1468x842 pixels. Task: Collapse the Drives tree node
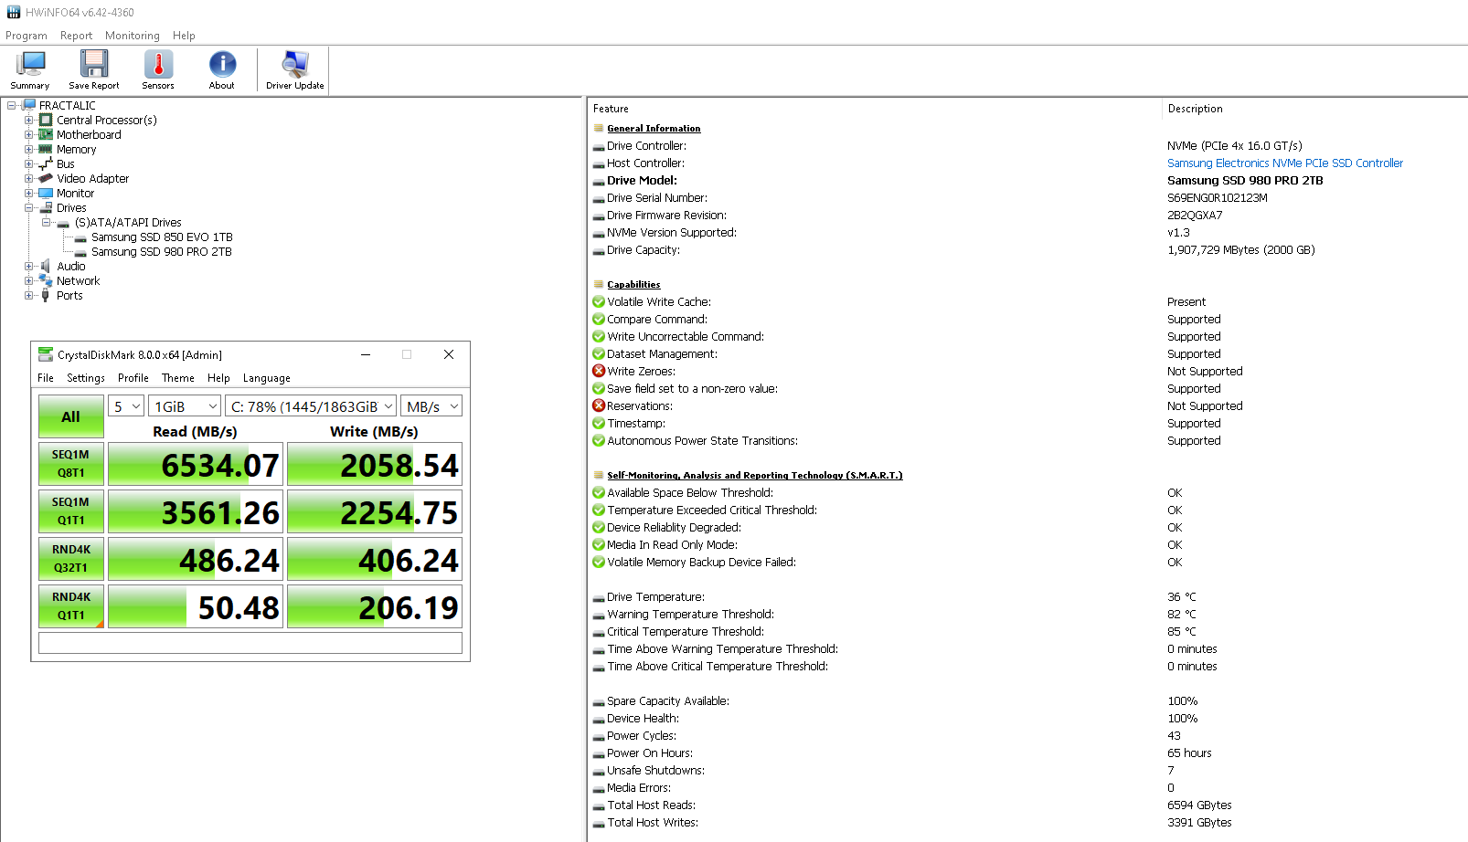point(28,207)
